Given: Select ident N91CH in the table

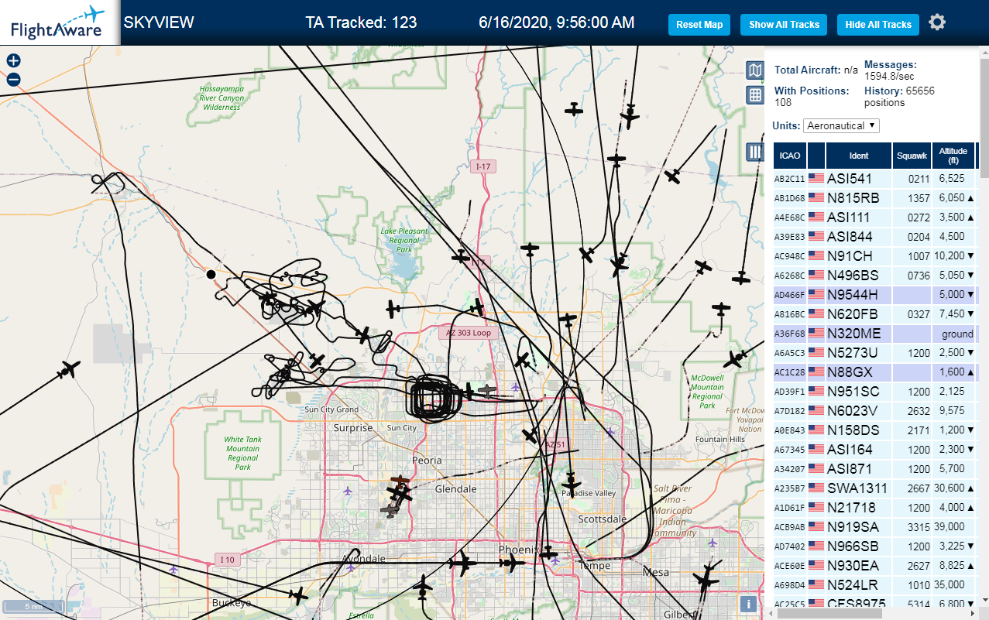Looking at the screenshot, I should click(850, 255).
